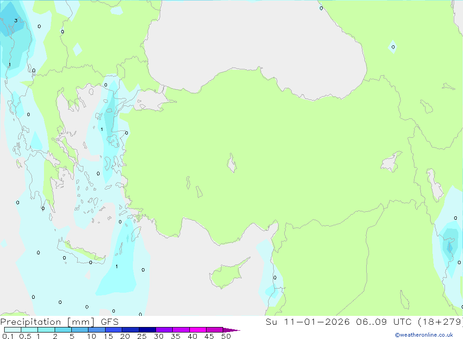Click the purple arrow at the legend end
463x339 pixels.
[231, 330]
